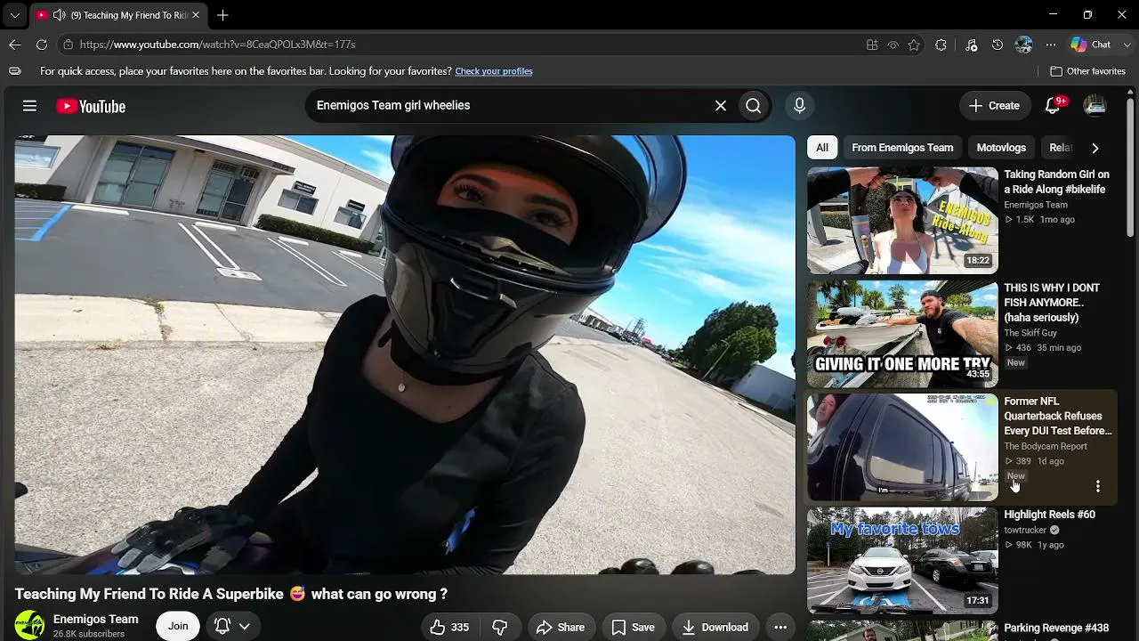The height and width of the screenshot is (641, 1139).
Task: Click "towtrucker" channel name
Action: point(1025,531)
